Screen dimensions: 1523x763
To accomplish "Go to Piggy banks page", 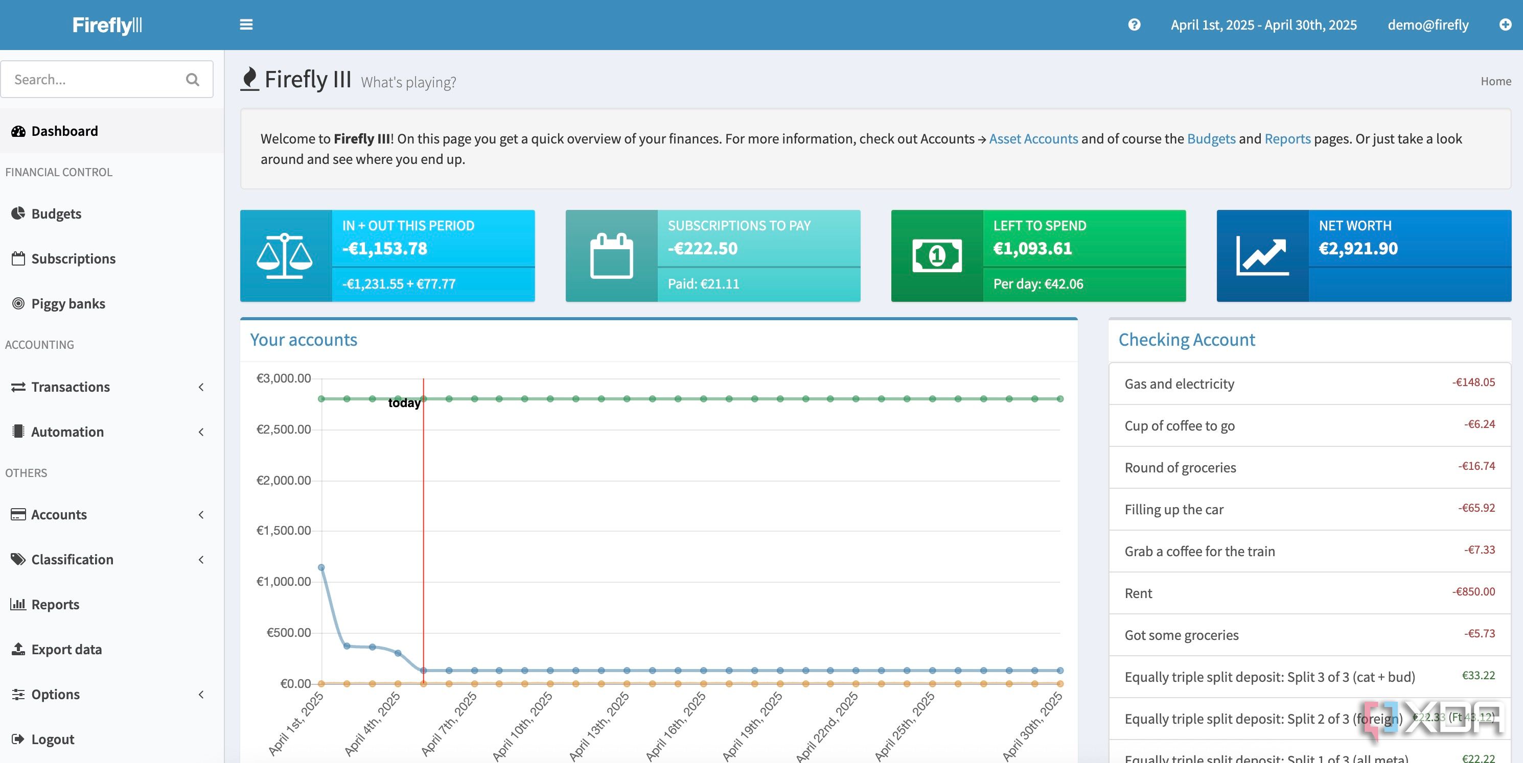I will [x=68, y=304].
